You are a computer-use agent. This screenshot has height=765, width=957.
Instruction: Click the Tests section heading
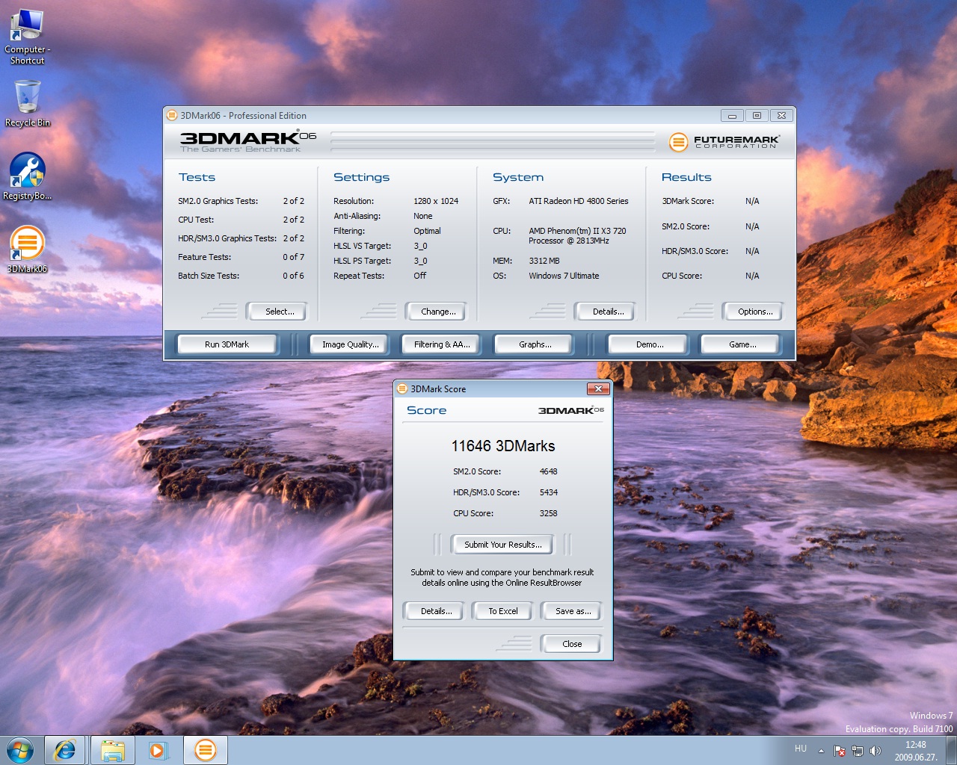point(197,177)
